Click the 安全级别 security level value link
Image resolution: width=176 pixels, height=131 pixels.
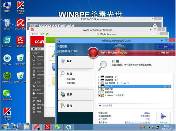pyautogui.click(x=147, y=113)
